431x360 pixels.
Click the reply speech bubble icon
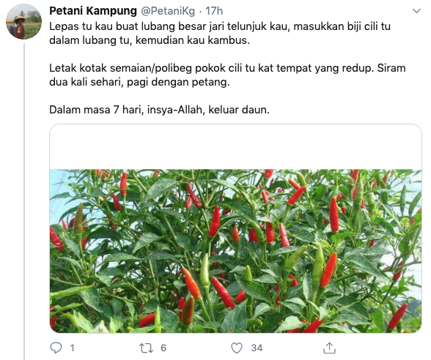(x=56, y=348)
